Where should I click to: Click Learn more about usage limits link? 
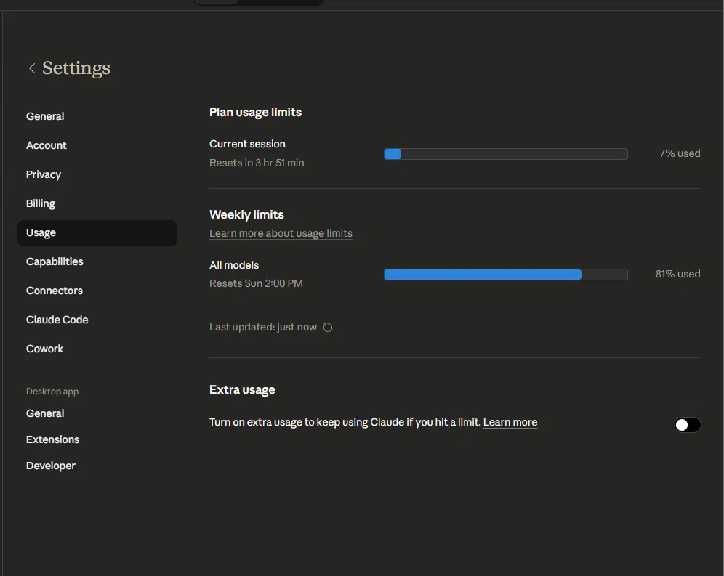click(x=281, y=233)
